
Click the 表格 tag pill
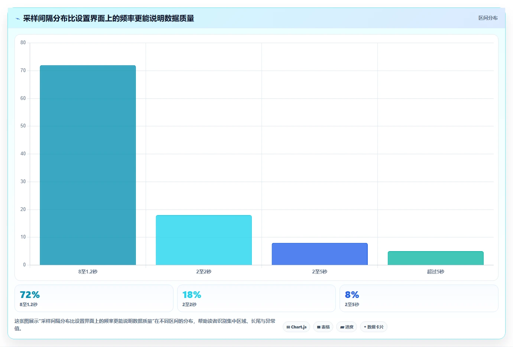(323, 327)
